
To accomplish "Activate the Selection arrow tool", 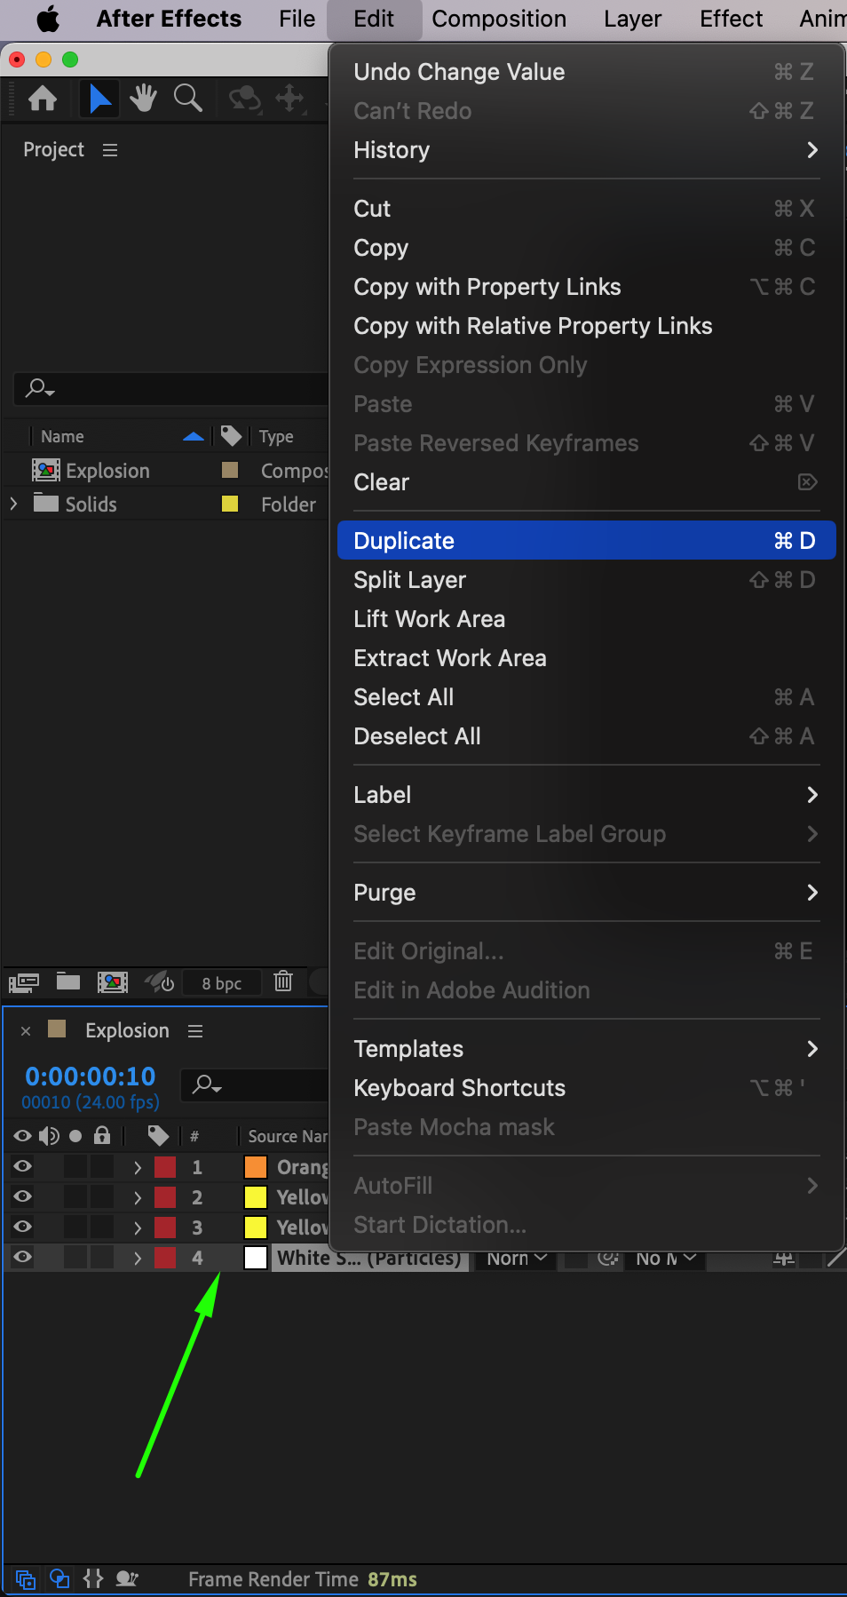I will click(x=99, y=99).
